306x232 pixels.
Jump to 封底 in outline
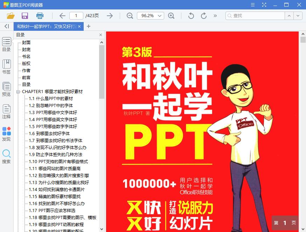pos(26,49)
